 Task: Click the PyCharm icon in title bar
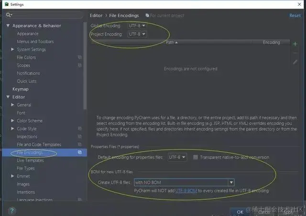tap(7, 4)
